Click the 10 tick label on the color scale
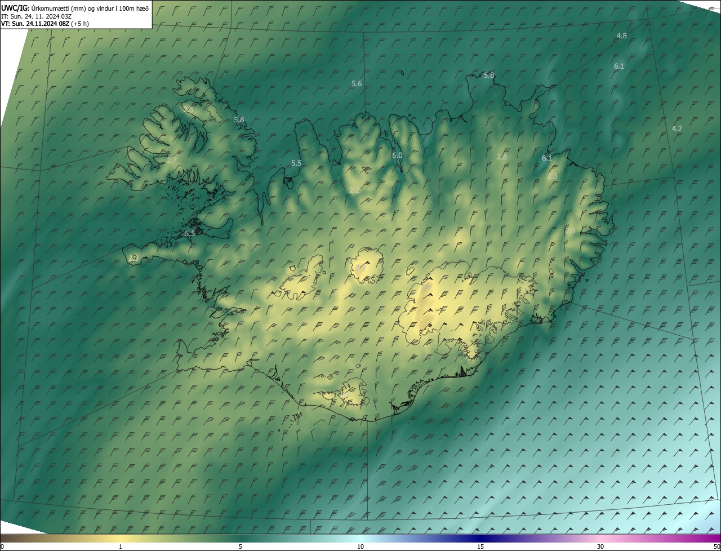The width and height of the screenshot is (721, 551). (360, 547)
